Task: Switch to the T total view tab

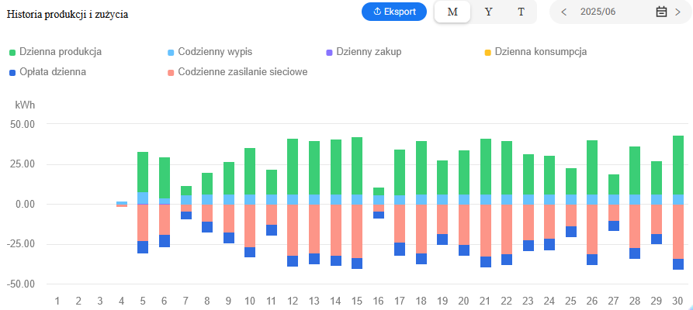Action: coord(521,12)
